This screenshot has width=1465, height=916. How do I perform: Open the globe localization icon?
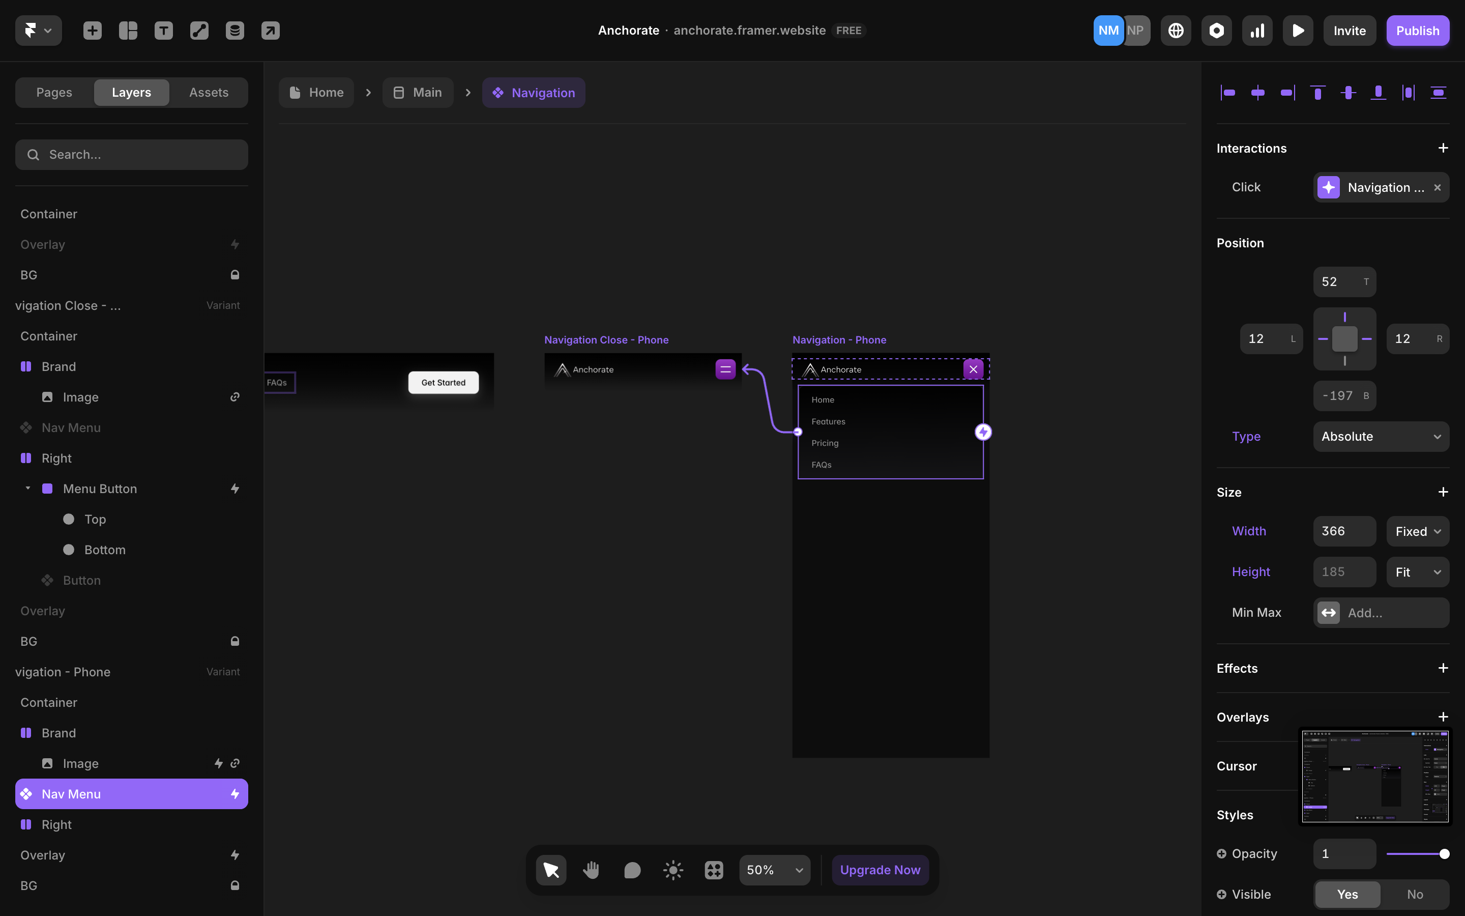click(x=1176, y=31)
